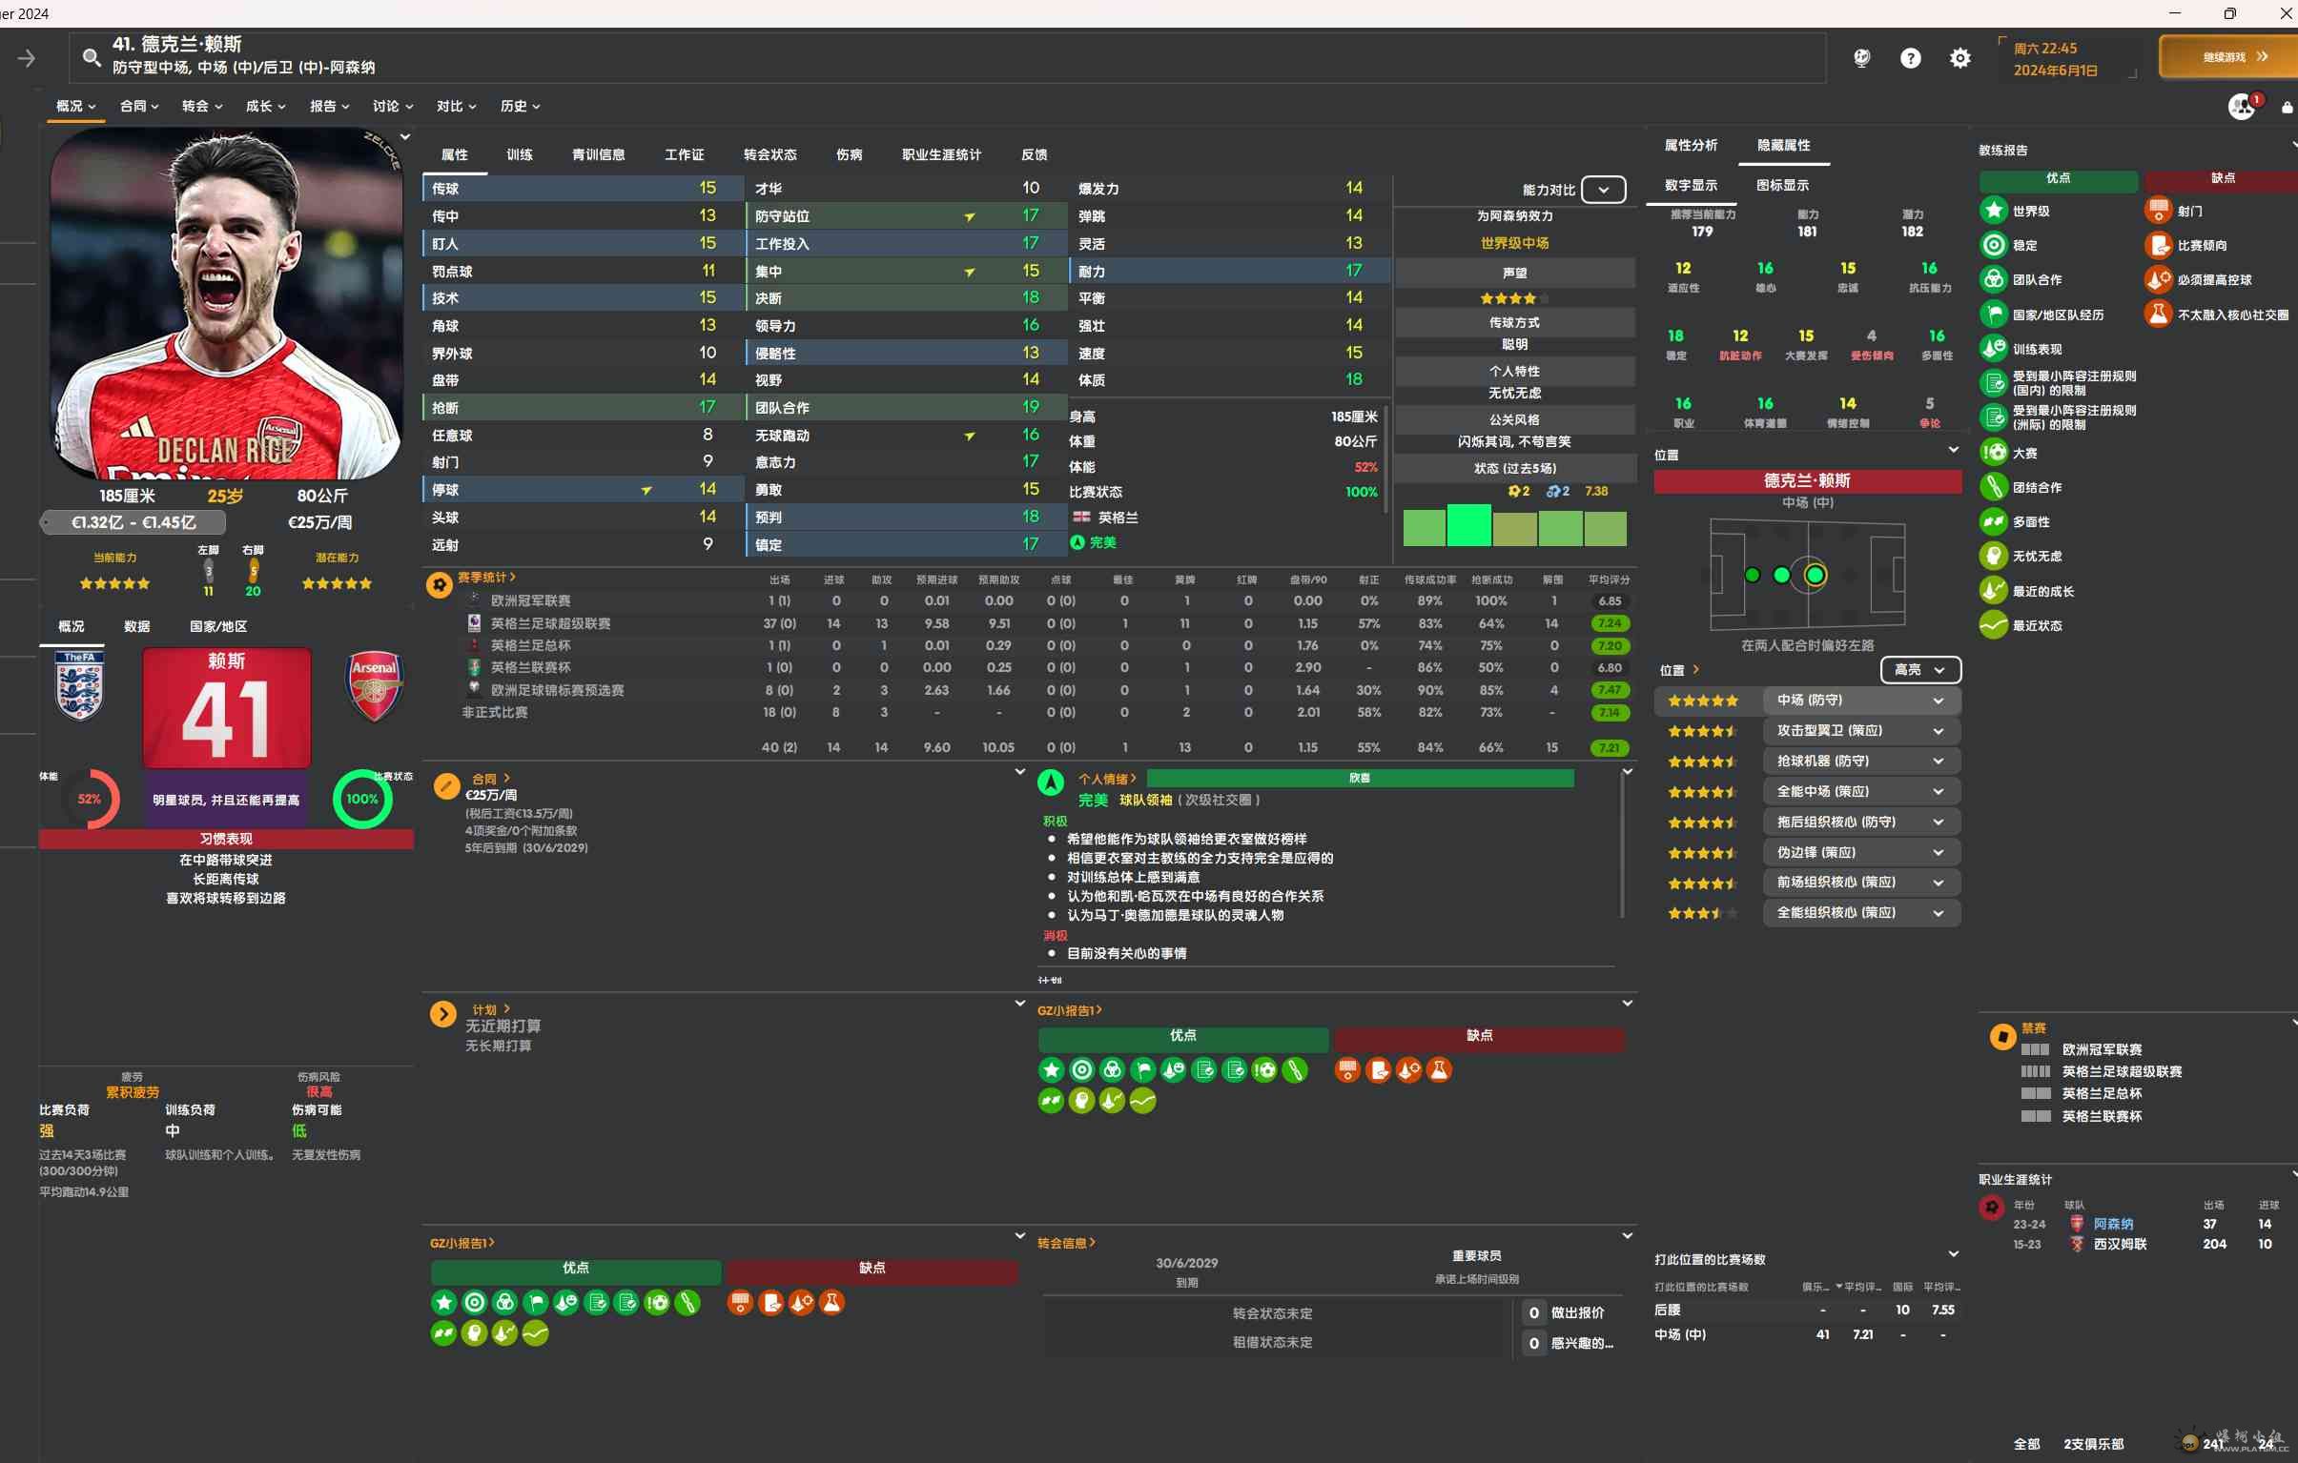Expand the 抢球机器 (防守) role dropdown
2298x1463 pixels.
pyautogui.click(x=1861, y=762)
